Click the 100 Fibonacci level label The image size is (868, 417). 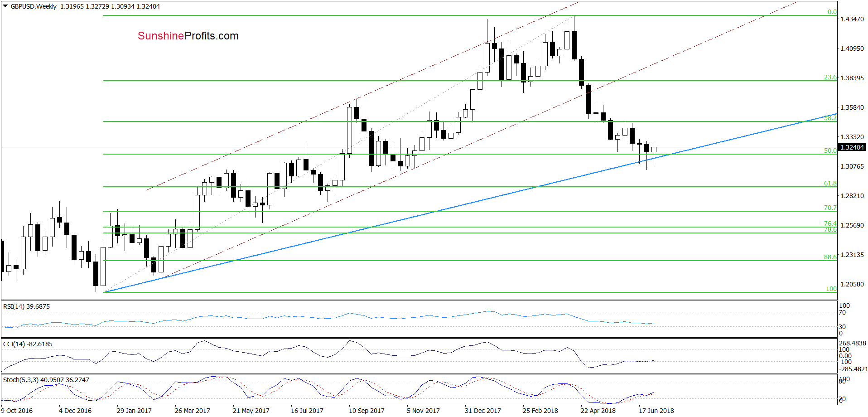click(x=831, y=289)
